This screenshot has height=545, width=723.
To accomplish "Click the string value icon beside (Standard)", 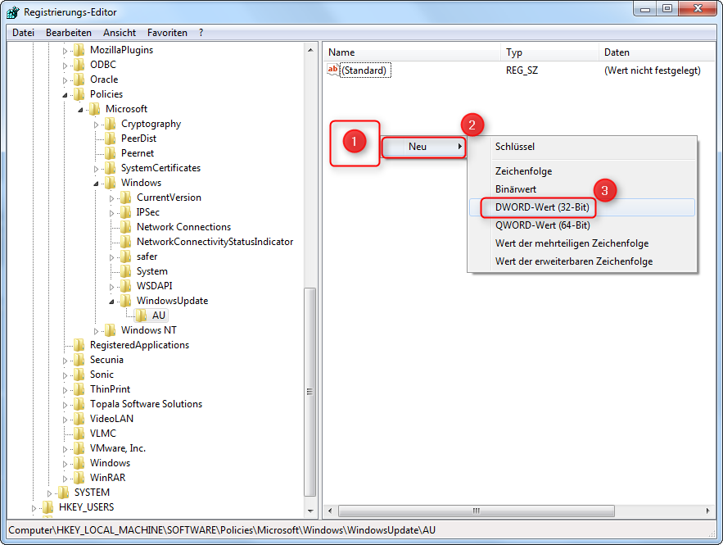I will pyautogui.click(x=332, y=70).
